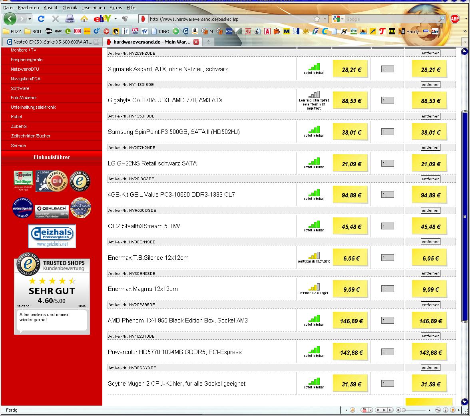Screen dimensions: 470x416
Task: Edit quantity field for LG GH22NS Retail
Action: click(388, 163)
